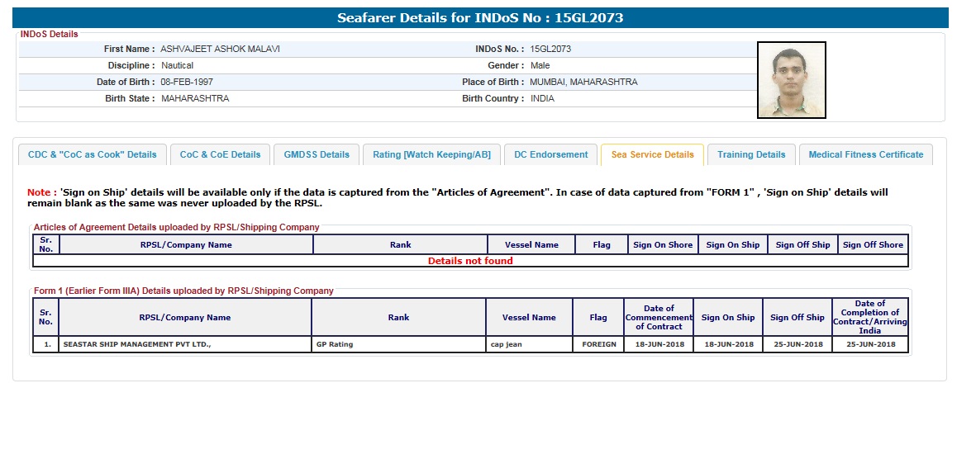View the Medical Fitness Certificate tab
Viewport: 976px width, 454px height.
865,155
